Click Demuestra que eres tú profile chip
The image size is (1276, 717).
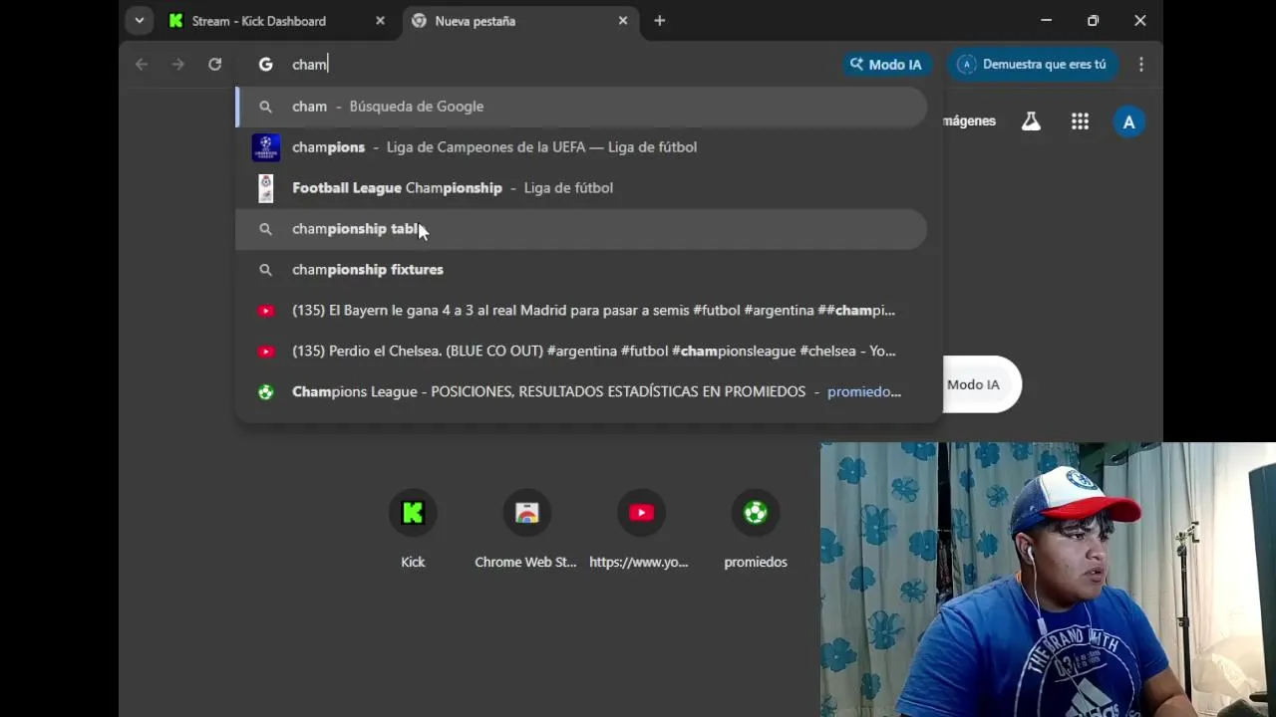coord(1033,64)
